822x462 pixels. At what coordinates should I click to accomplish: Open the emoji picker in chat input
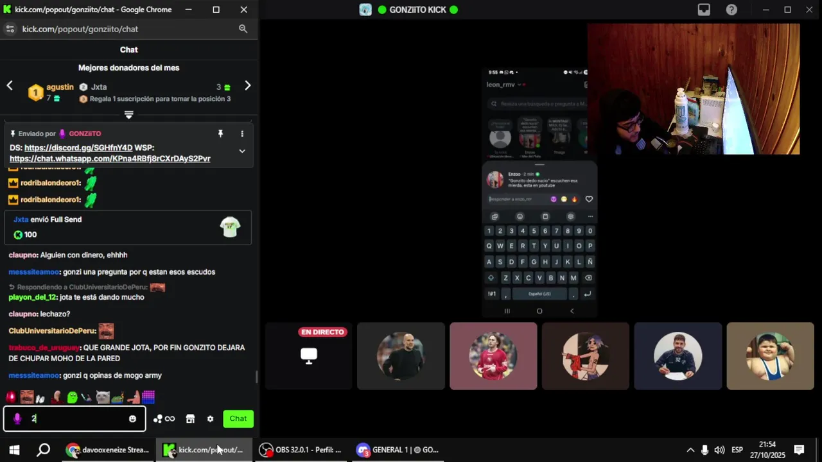click(x=132, y=418)
